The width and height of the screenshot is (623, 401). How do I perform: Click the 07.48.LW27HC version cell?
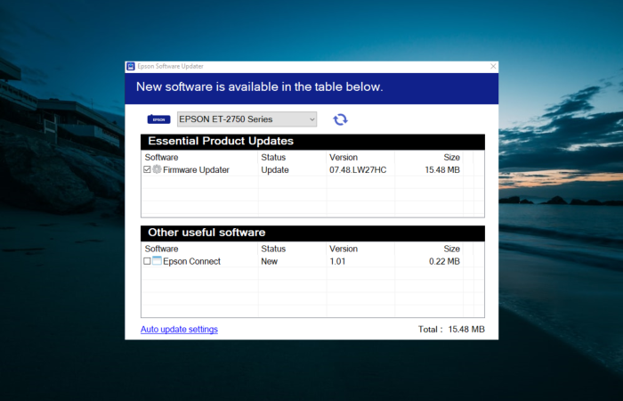[x=358, y=170]
